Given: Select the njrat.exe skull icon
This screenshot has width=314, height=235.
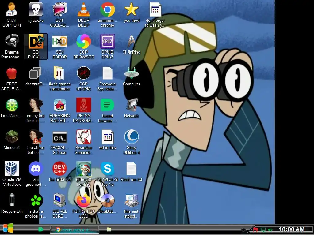Looking at the screenshot, I should 36,12.
